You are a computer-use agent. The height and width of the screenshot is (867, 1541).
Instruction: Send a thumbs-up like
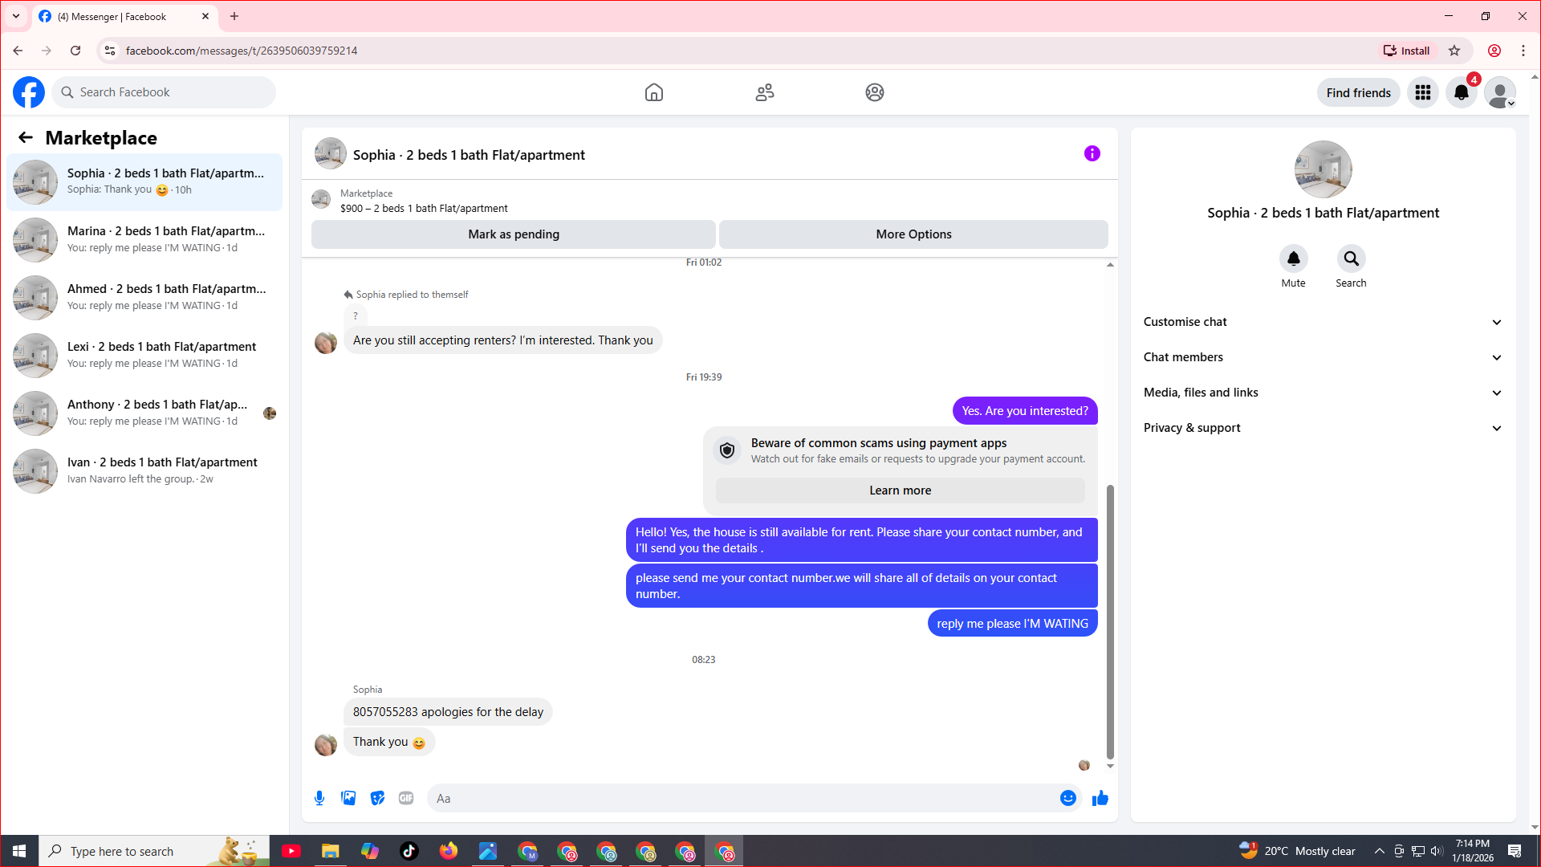(1100, 798)
